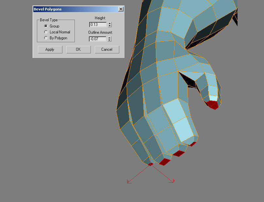Click the left arrow of the transform gizmo

(129, 181)
